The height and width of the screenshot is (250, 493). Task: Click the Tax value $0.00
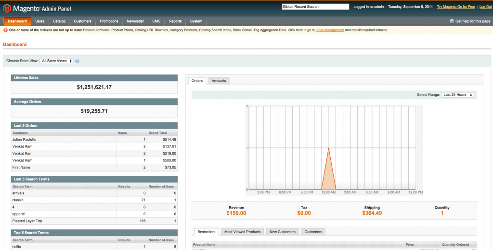click(304, 213)
